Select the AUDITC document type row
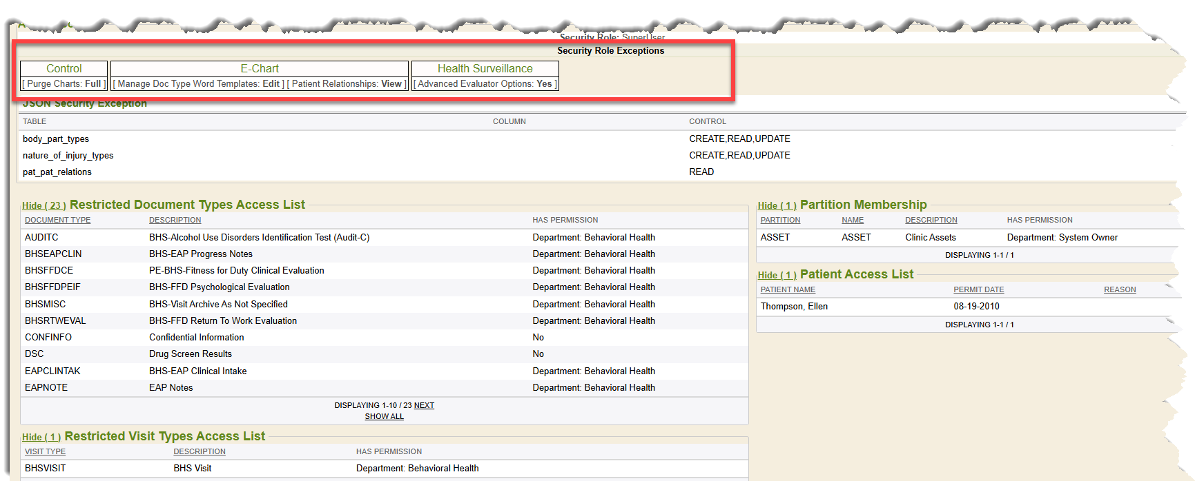Image resolution: width=1195 pixels, height=481 pixels. click(x=41, y=237)
